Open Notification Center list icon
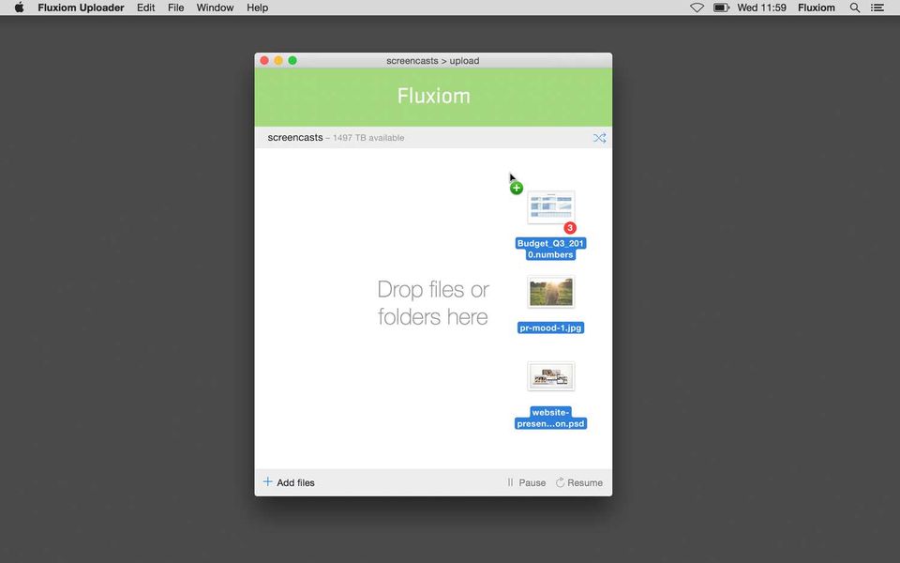Image resolution: width=900 pixels, height=563 pixels. (877, 8)
